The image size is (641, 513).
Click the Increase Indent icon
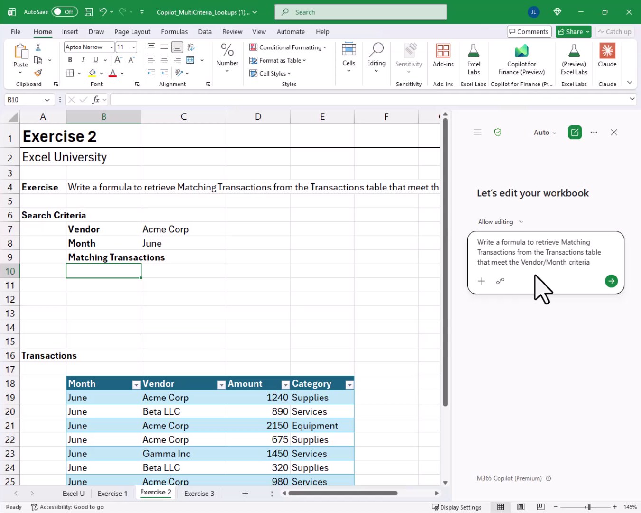coord(164,73)
